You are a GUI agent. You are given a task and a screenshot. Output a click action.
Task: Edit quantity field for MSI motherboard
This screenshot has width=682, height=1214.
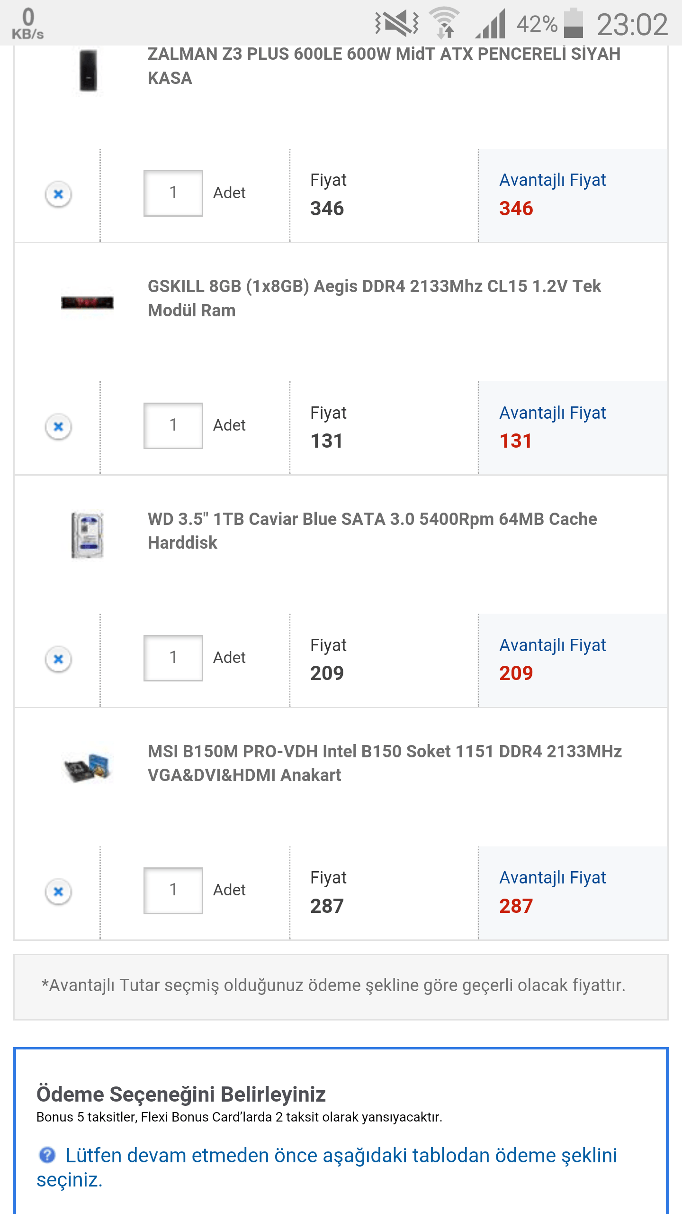pyautogui.click(x=173, y=890)
